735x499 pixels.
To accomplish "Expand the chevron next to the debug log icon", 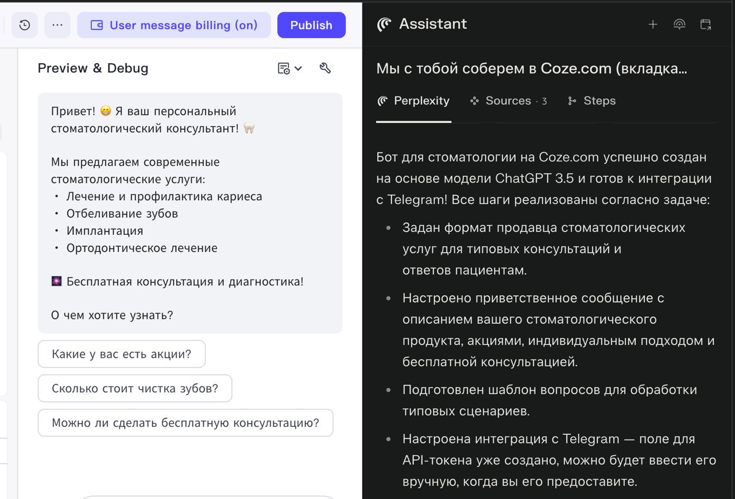I will (x=299, y=68).
